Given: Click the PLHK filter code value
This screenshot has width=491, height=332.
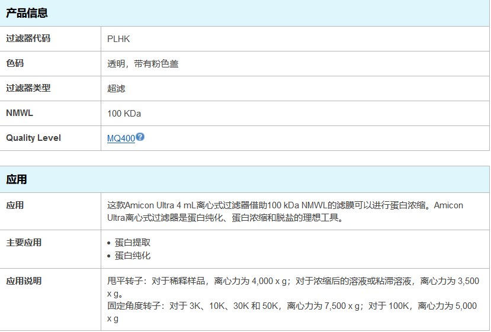Looking at the screenshot, I should 118,39.
